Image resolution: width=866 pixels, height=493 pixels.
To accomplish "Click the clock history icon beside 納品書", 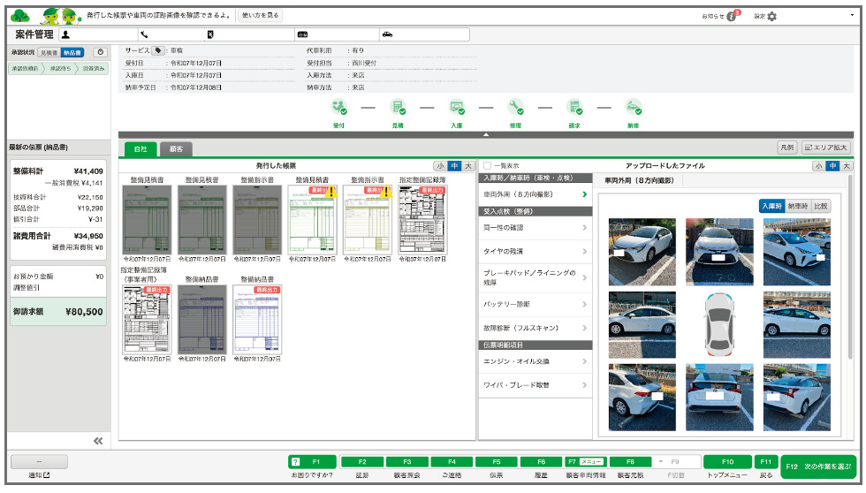I will 100,53.
